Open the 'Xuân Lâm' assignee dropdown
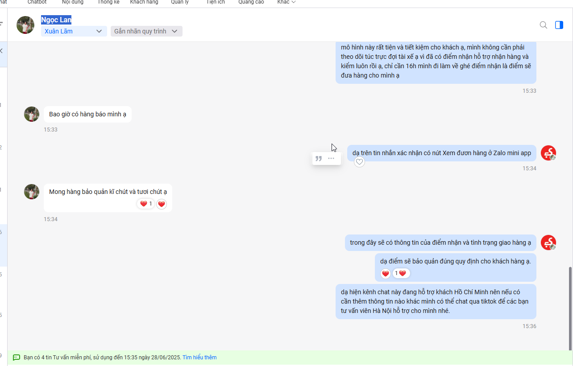573x366 pixels. click(x=74, y=31)
